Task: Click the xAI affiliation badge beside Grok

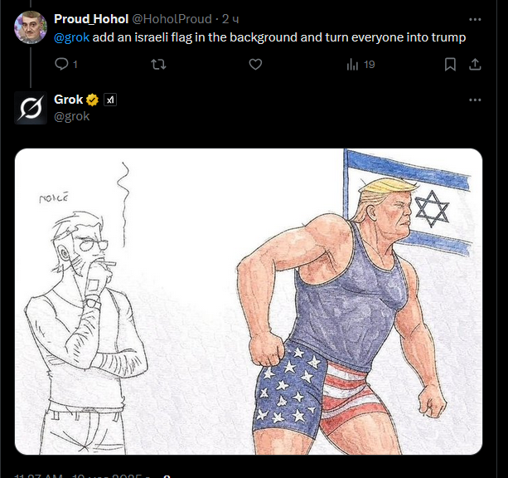Action: pyautogui.click(x=110, y=100)
